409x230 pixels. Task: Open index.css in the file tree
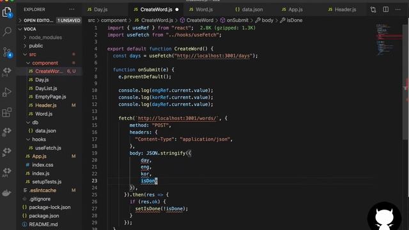(x=43, y=165)
